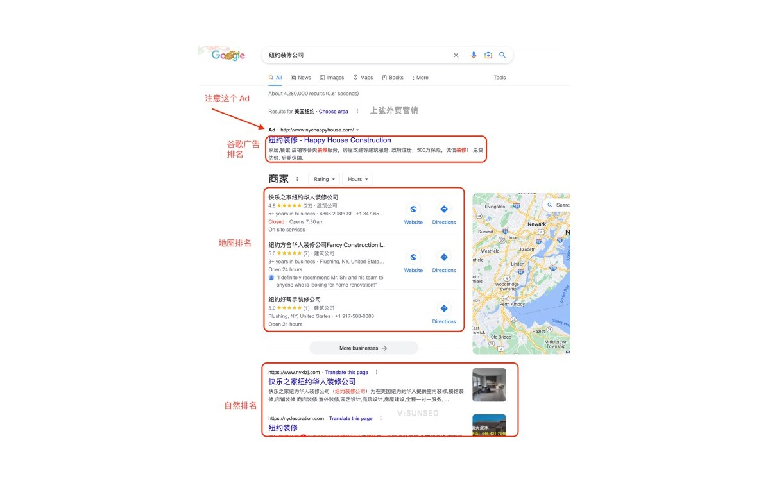Image resolution: width=770 pixels, height=481 pixels.
Task: Click Website globe icon for 快乐之家纽约华人装修公司
Action: [413, 209]
